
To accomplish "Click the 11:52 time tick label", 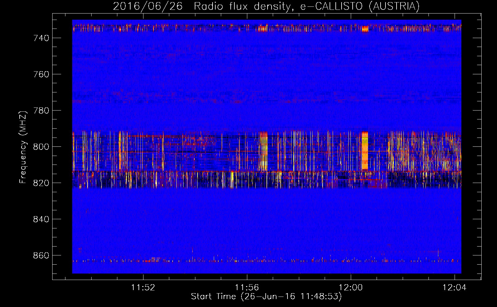I will [x=143, y=288].
